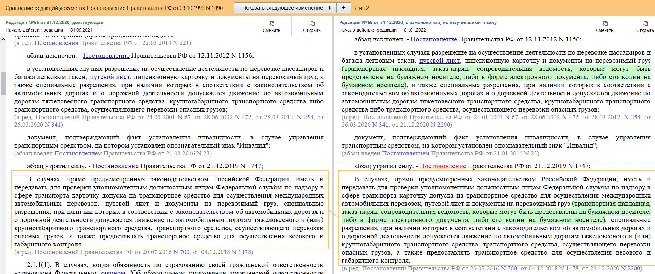Open 'N 472' link in Редакция №65 pane
The width and height of the screenshot is (655, 274).
click(x=243, y=117)
